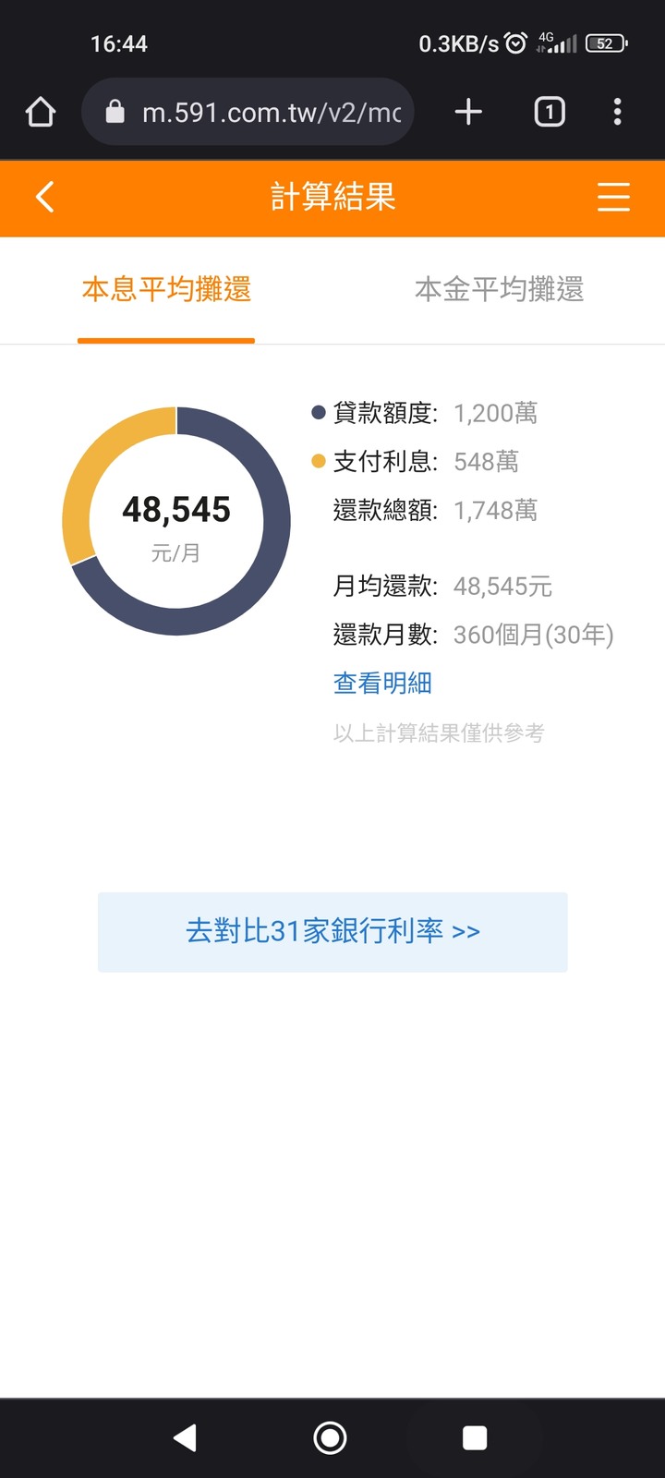Open the browser three-dot overflow menu
The height and width of the screenshot is (1478, 665).
tap(617, 113)
